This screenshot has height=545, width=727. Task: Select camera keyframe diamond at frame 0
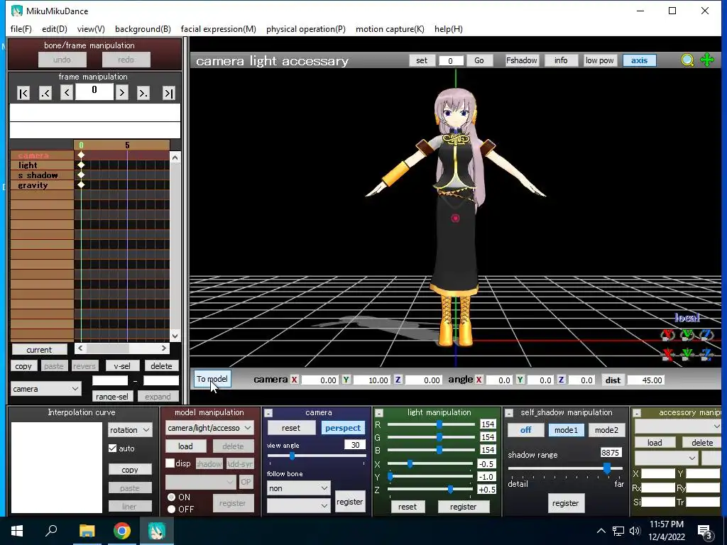tap(81, 155)
